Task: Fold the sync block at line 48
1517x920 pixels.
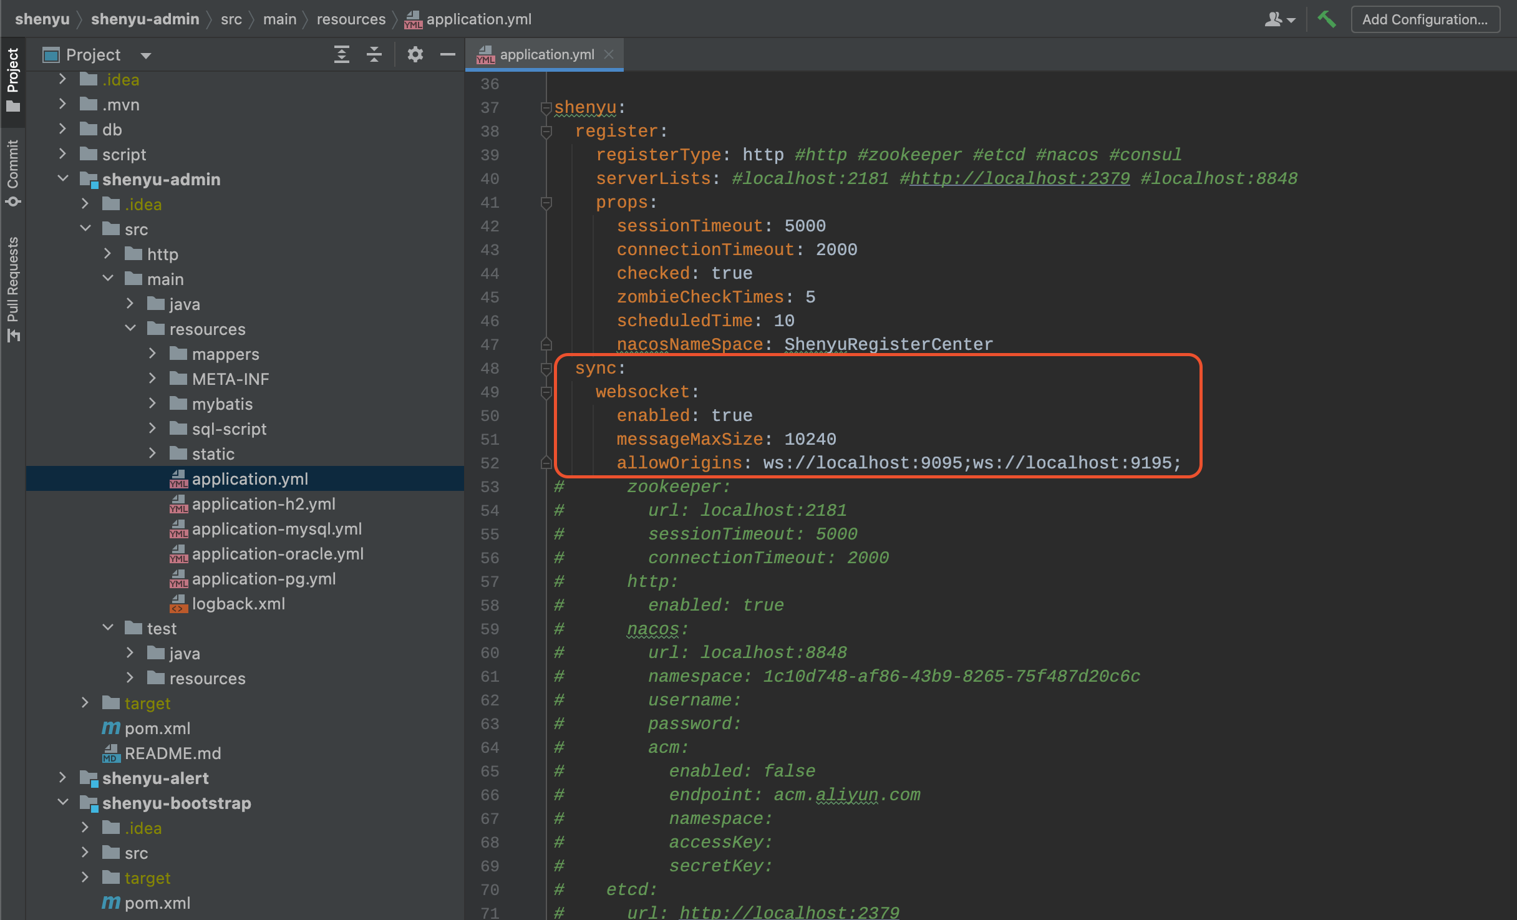Action: click(546, 369)
